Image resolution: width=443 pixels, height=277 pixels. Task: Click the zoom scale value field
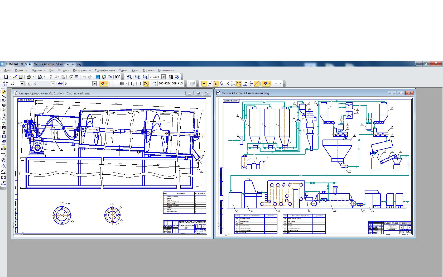tap(155, 77)
